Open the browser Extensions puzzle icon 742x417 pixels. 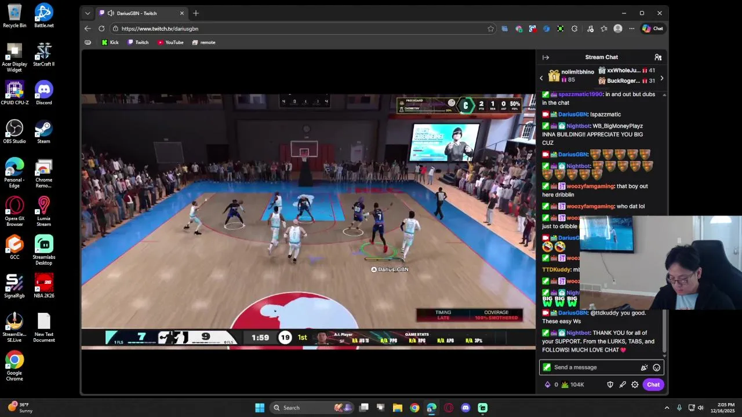point(574,28)
